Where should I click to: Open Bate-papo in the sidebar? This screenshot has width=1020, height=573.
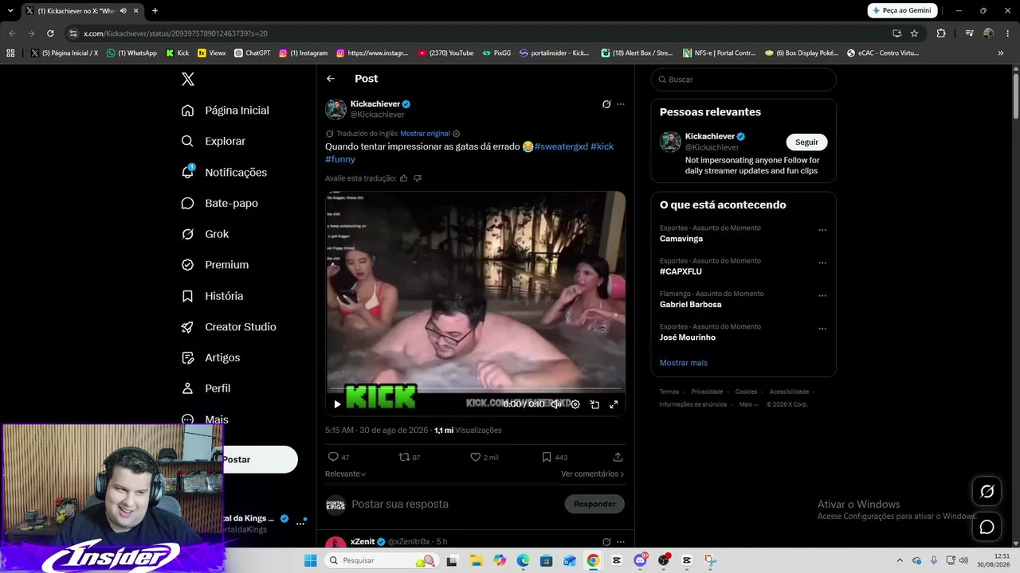click(219, 203)
